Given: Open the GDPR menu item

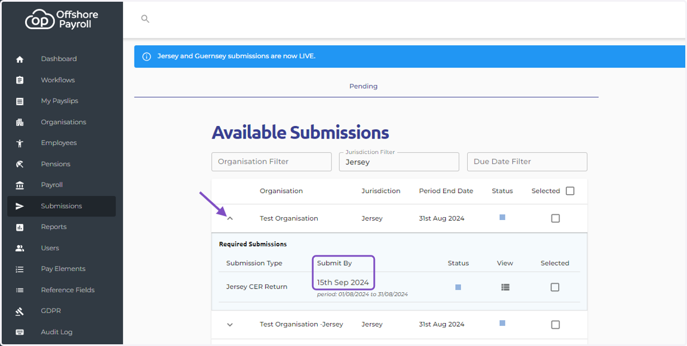Looking at the screenshot, I should pyautogui.click(x=61, y=310).
